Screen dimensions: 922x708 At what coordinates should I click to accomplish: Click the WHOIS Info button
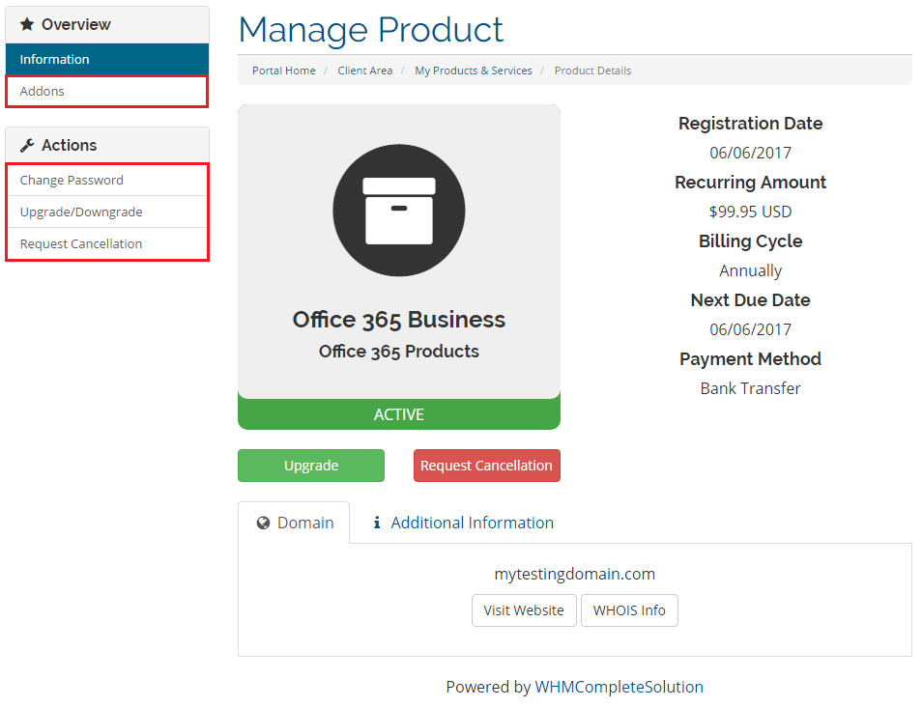click(x=629, y=610)
